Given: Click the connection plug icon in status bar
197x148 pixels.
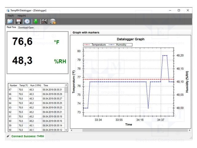Looking at the screenshot, I should [8, 136].
